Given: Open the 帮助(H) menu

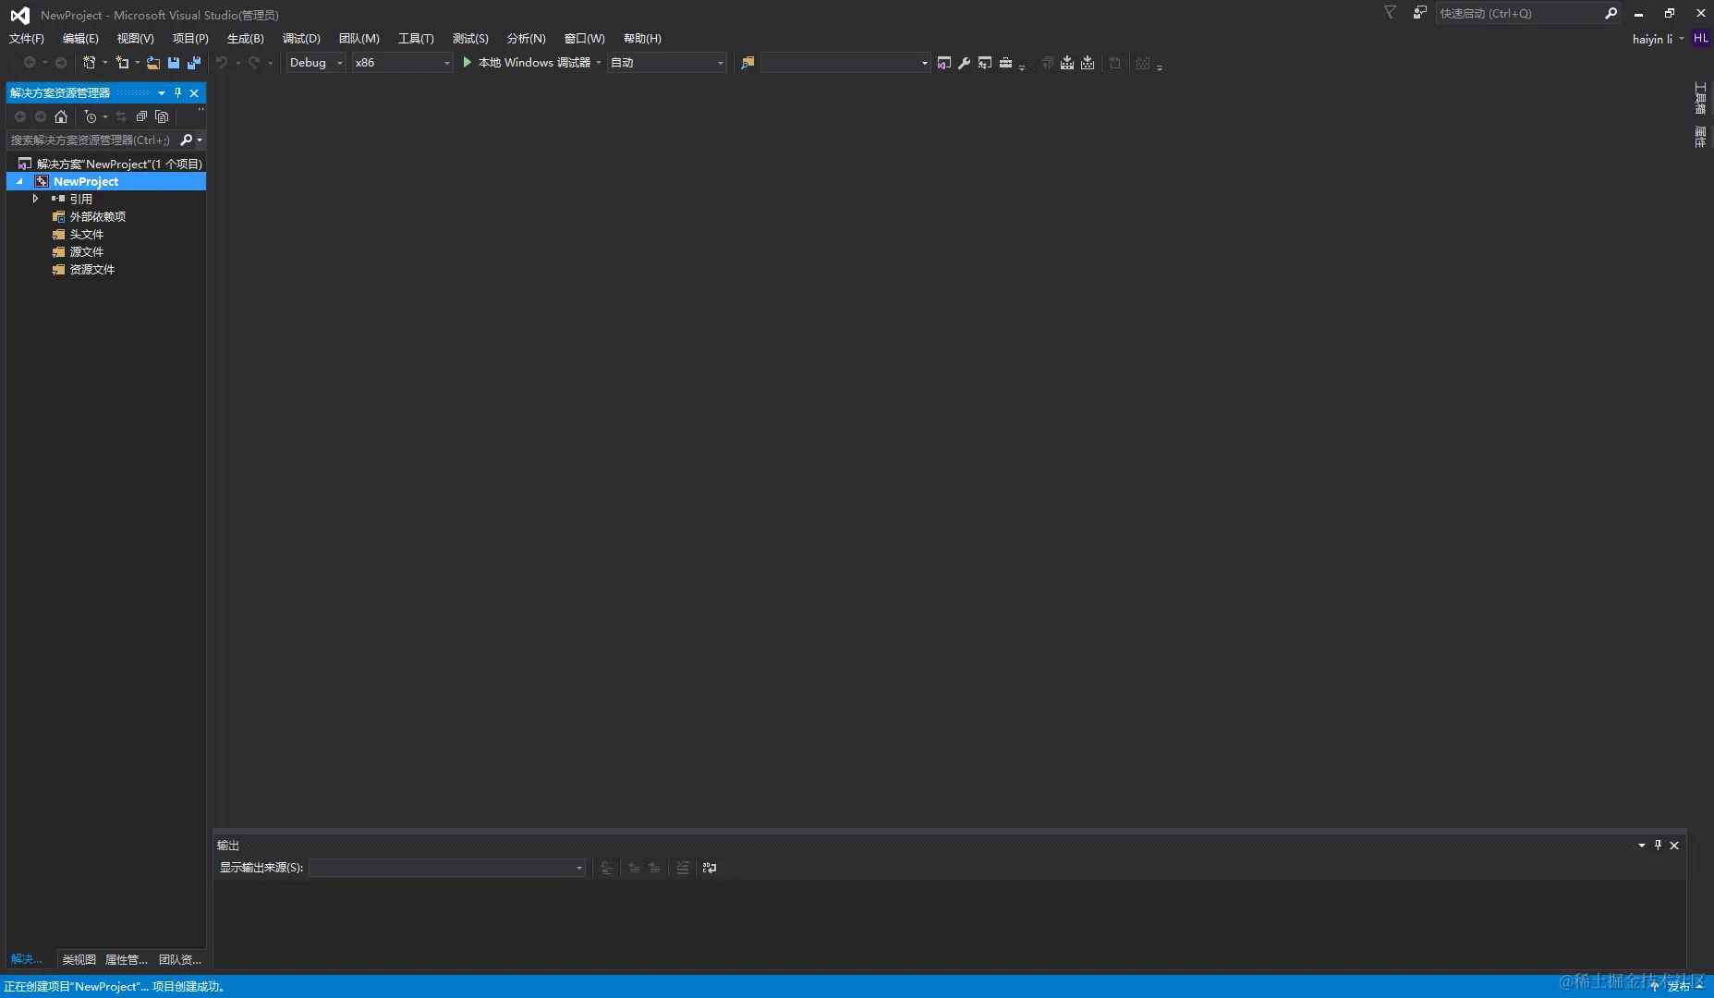Looking at the screenshot, I should coord(642,38).
